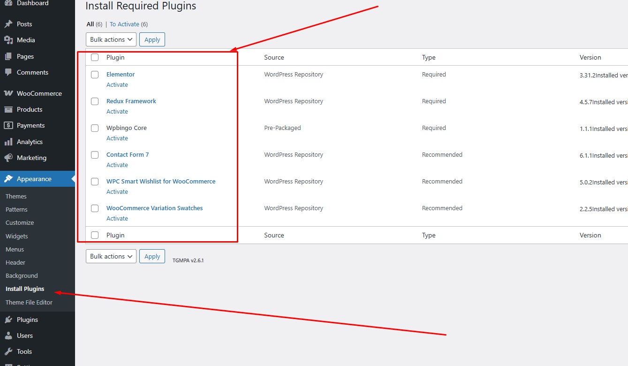Image resolution: width=628 pixels, height=366 pixels.
Task: Open the Contact Form 7 plugin link
Action: pos(128,154)
